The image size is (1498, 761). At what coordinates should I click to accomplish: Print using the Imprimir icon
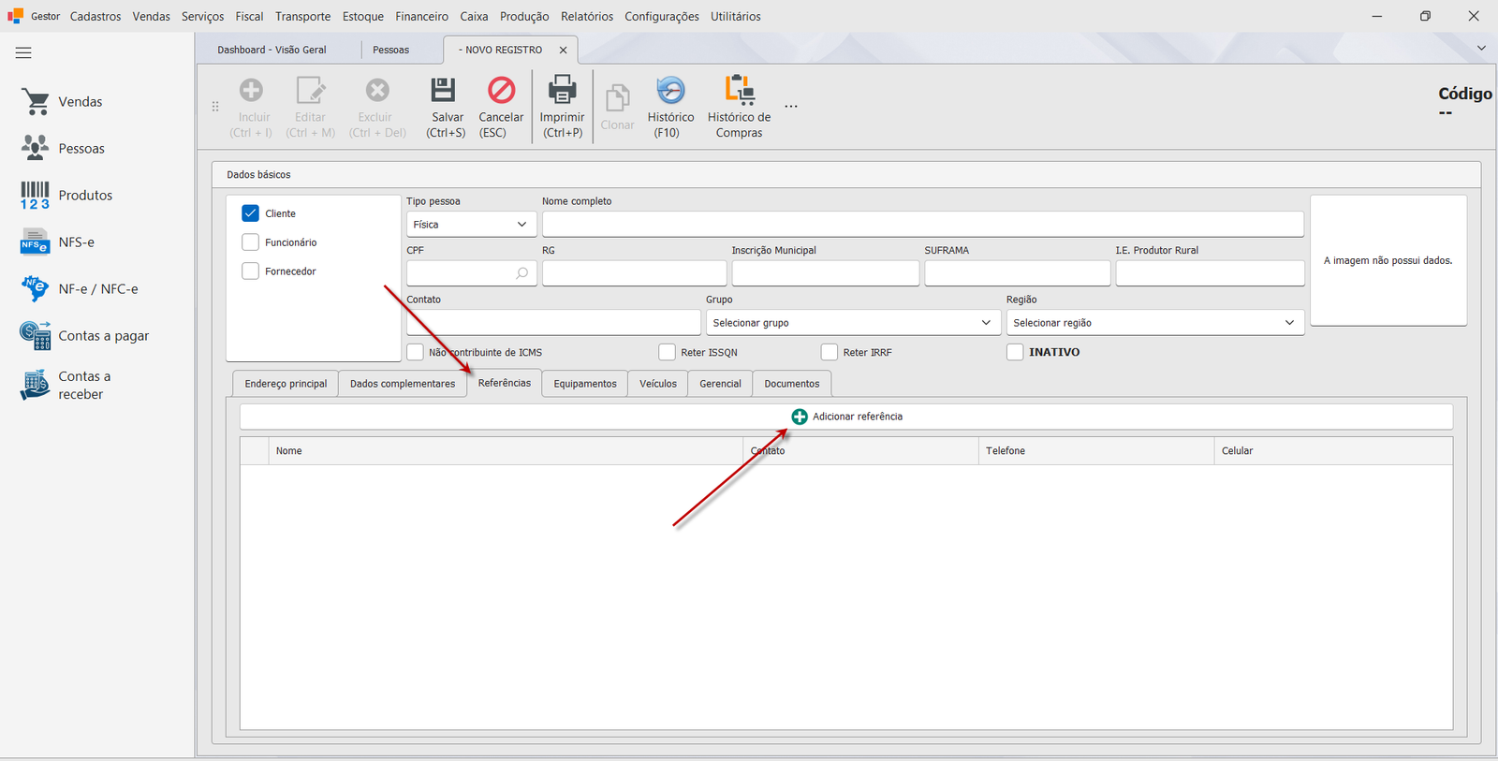pyautogui.click(x=563, y=90)
